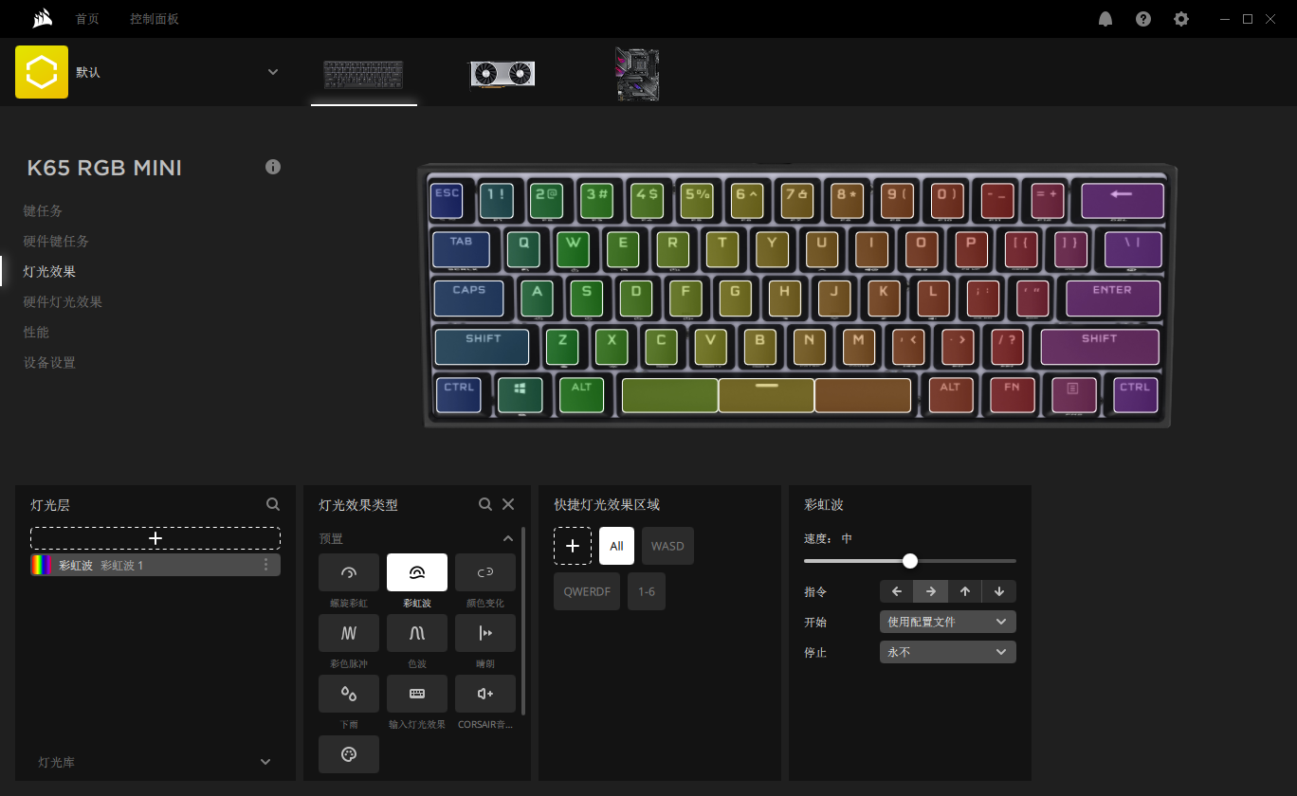Click the 速度 speed slider handle

[910, 561]
